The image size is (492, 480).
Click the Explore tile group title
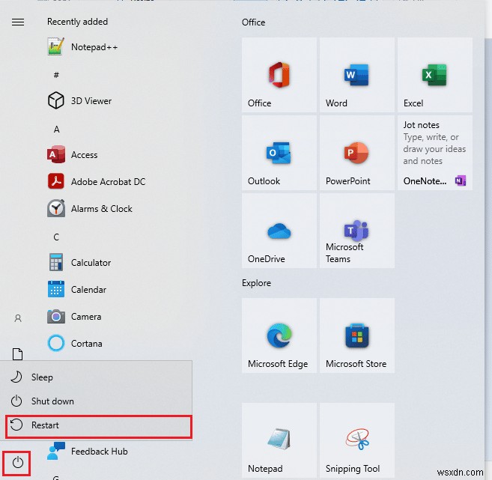pyautogui.click(x=256, y=283)
